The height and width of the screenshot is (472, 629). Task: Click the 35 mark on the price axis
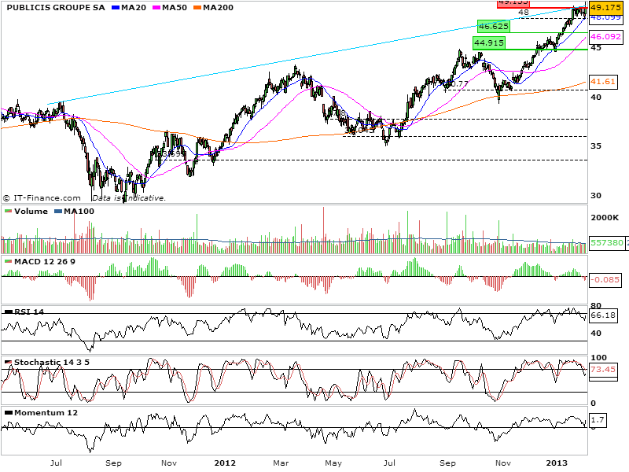point(596,146)
